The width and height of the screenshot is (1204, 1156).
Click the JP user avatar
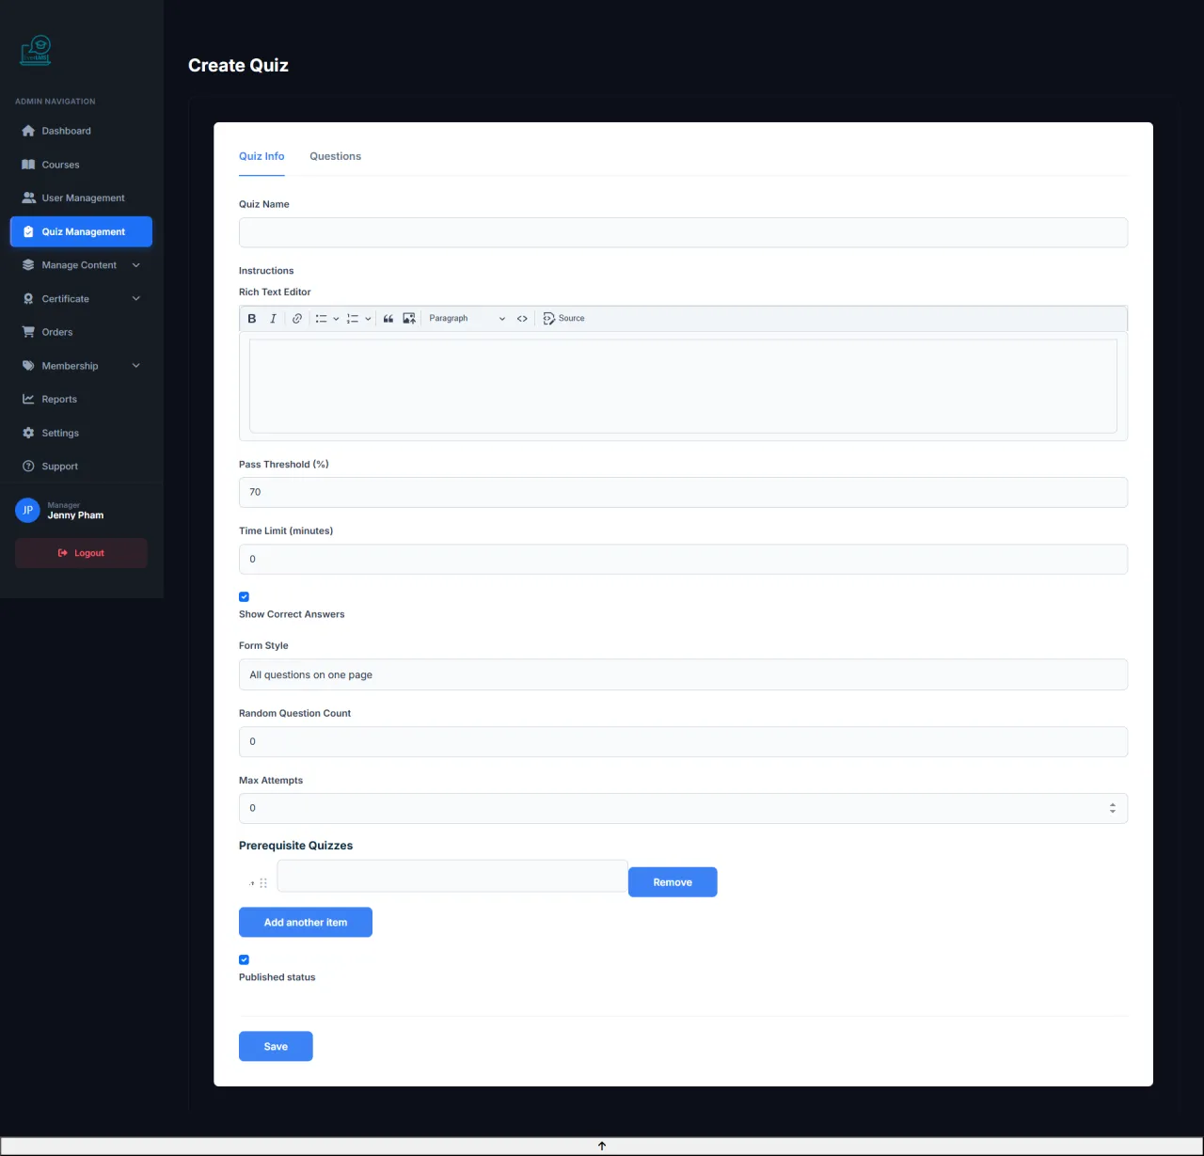point(27,511)
